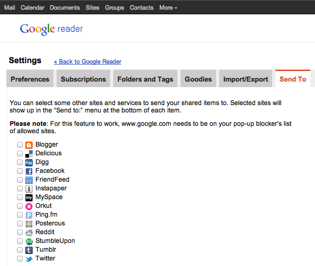
Task: Open the Preferences tab
Action: coord(30,79)
